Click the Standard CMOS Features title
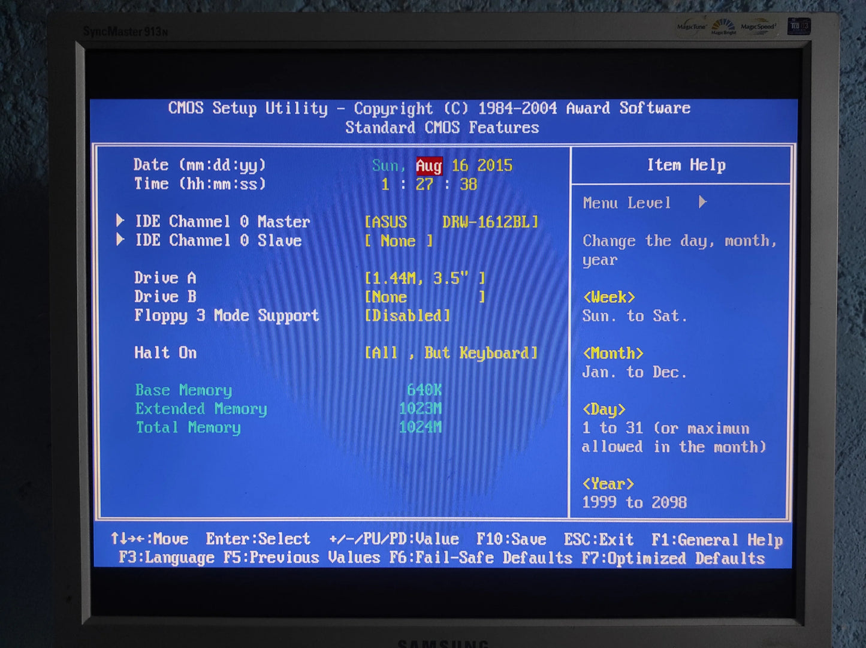Image resolution: width=866 pixels, height=648 pixels. click(442, 128)
